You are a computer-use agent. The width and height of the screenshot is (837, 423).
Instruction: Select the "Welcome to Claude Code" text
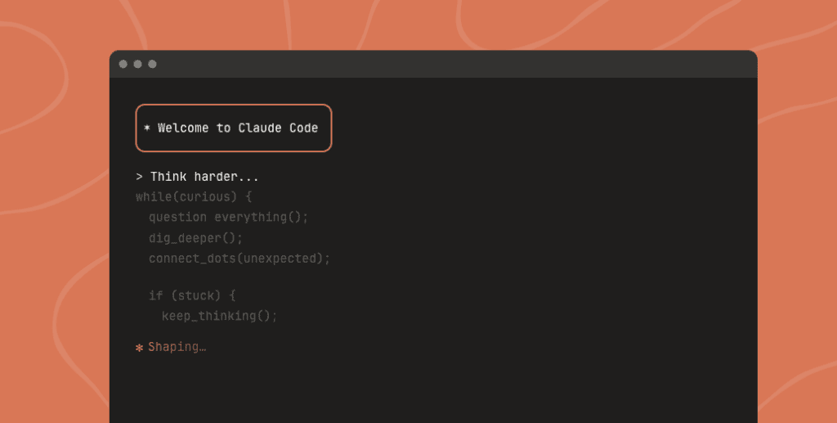coord(238,128)
